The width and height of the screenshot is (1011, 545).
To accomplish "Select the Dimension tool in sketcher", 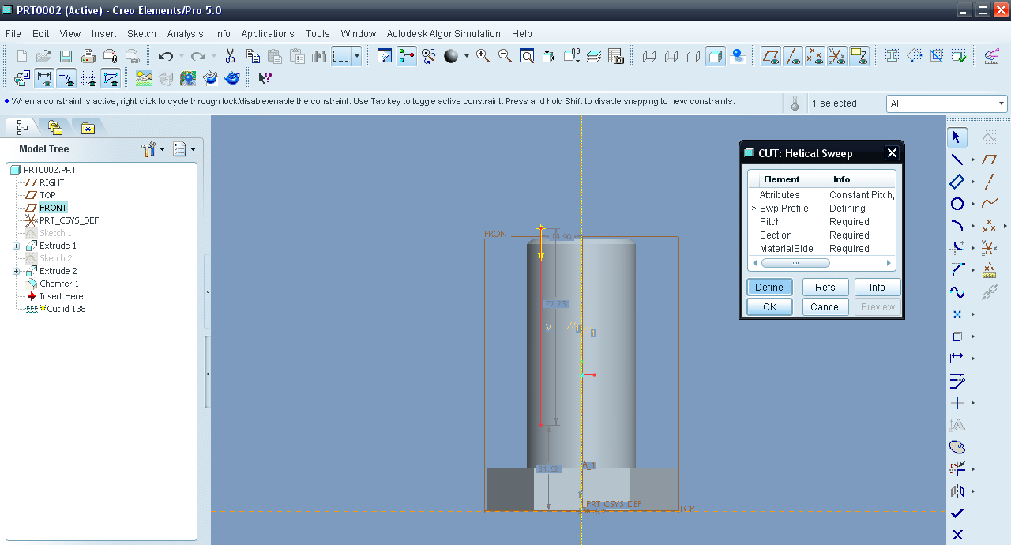I will [957, 359].
